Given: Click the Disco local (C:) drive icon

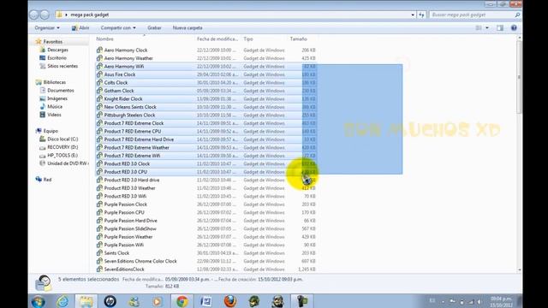Looking at the screenshot, I should (43, 139).
